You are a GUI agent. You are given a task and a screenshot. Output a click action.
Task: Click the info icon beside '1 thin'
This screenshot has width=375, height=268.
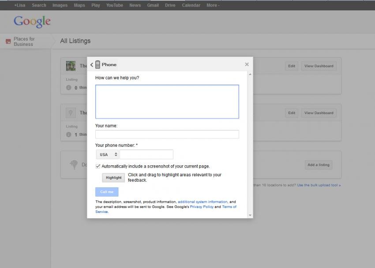(69, 134)
